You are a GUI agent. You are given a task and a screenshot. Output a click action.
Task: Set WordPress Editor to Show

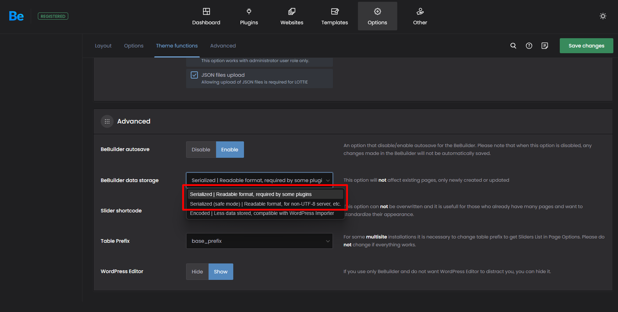221,272
